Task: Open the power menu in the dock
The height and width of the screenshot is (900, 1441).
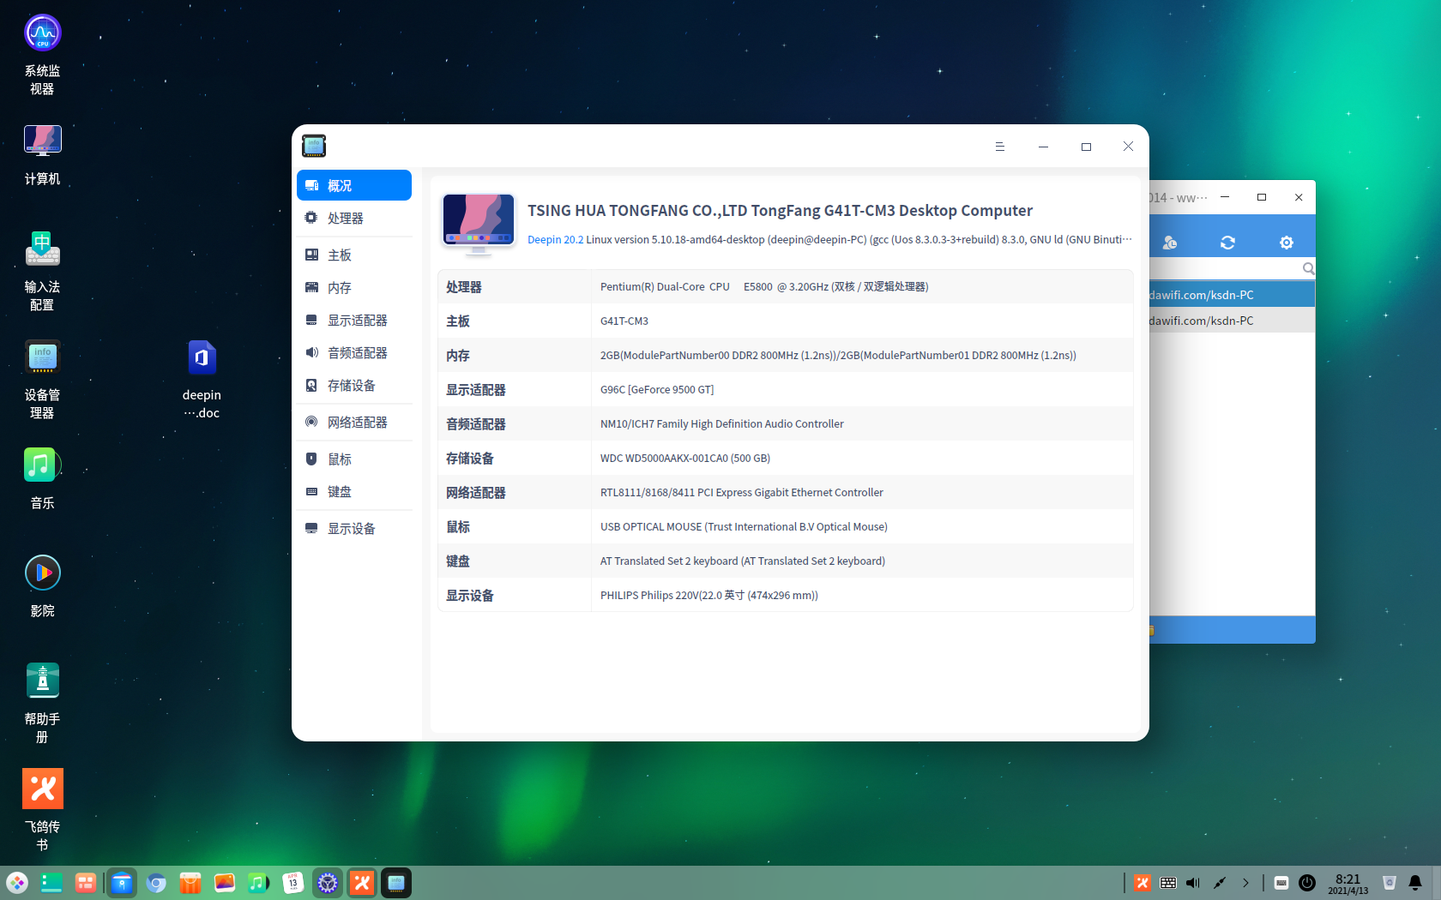Action: point(1307,883)
